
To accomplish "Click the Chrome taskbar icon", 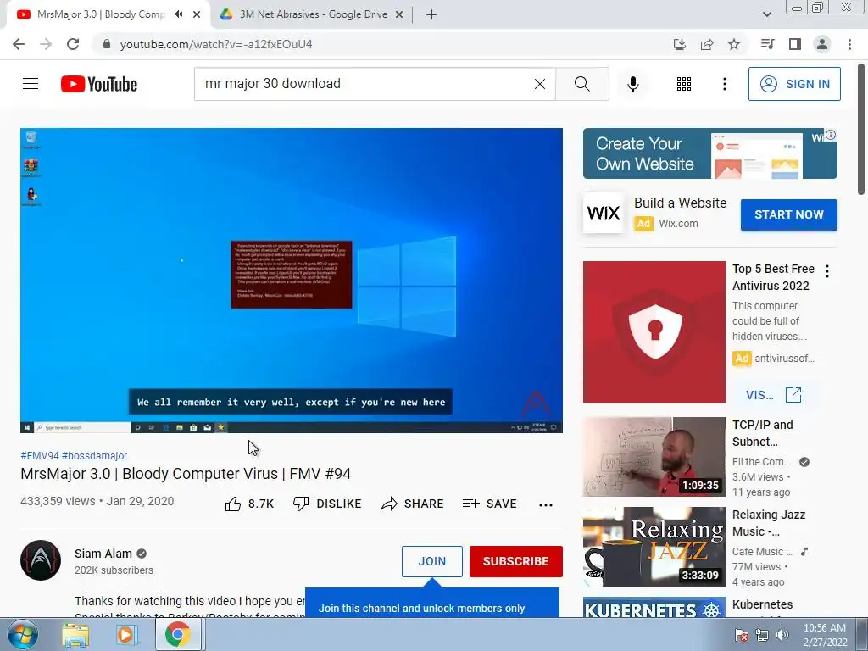I will pos(177,634).
